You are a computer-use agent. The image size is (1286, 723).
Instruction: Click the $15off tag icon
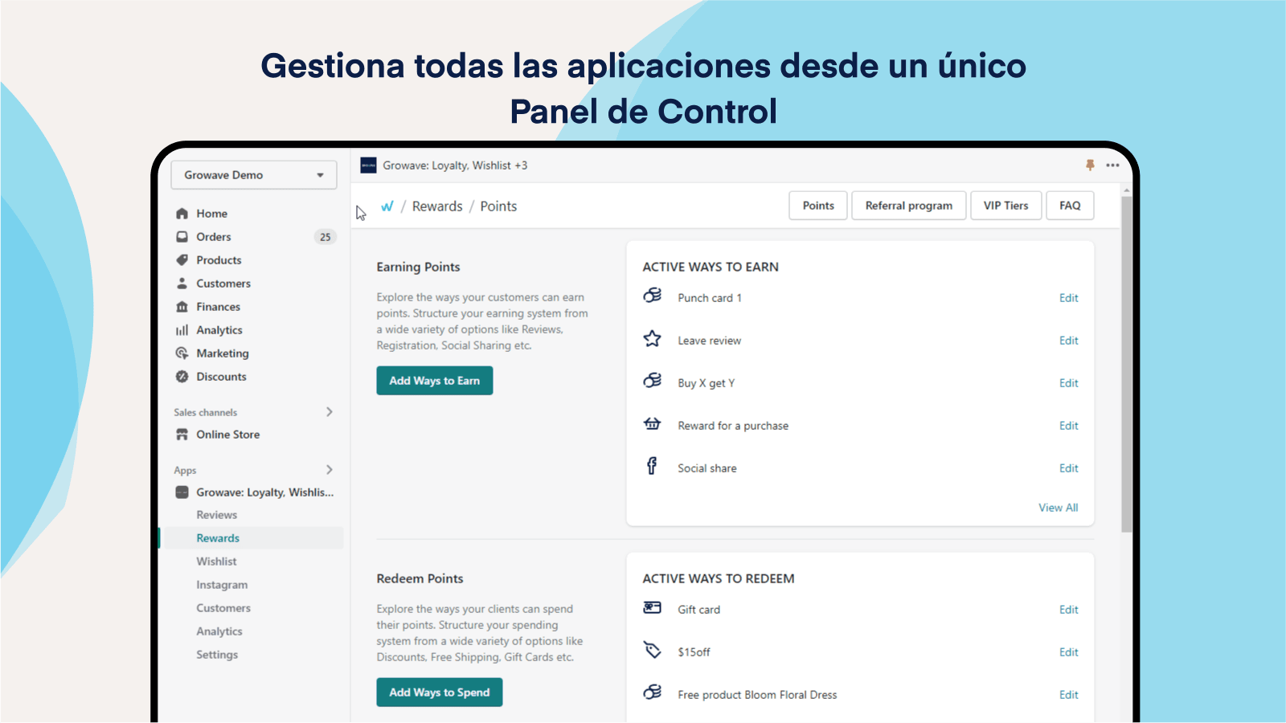[653, 650]
